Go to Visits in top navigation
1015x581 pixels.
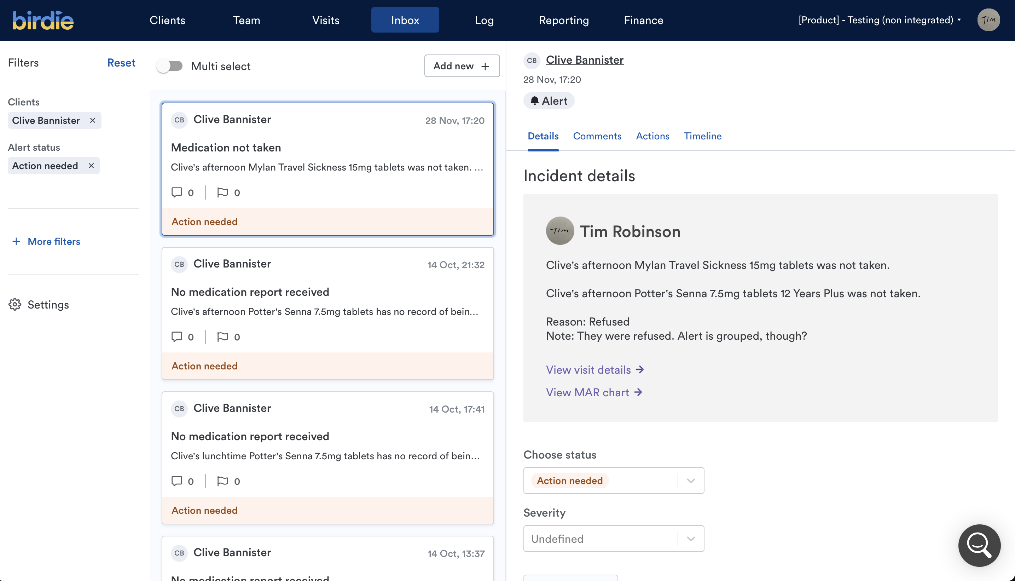tap(326, 20)
